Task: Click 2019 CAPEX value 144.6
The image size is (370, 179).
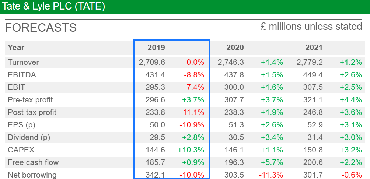Action: point(155,150)
